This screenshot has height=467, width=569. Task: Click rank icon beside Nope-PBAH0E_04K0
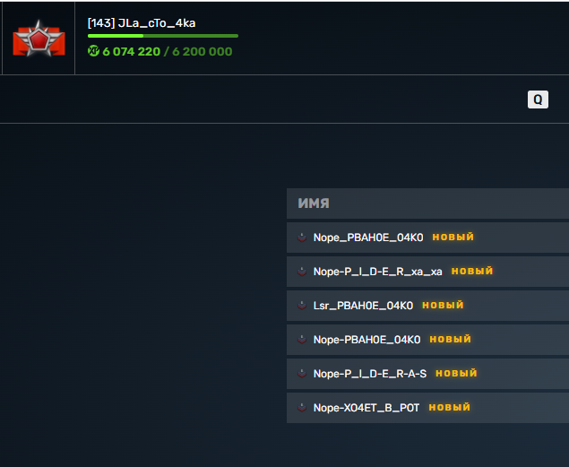(302, 340)
